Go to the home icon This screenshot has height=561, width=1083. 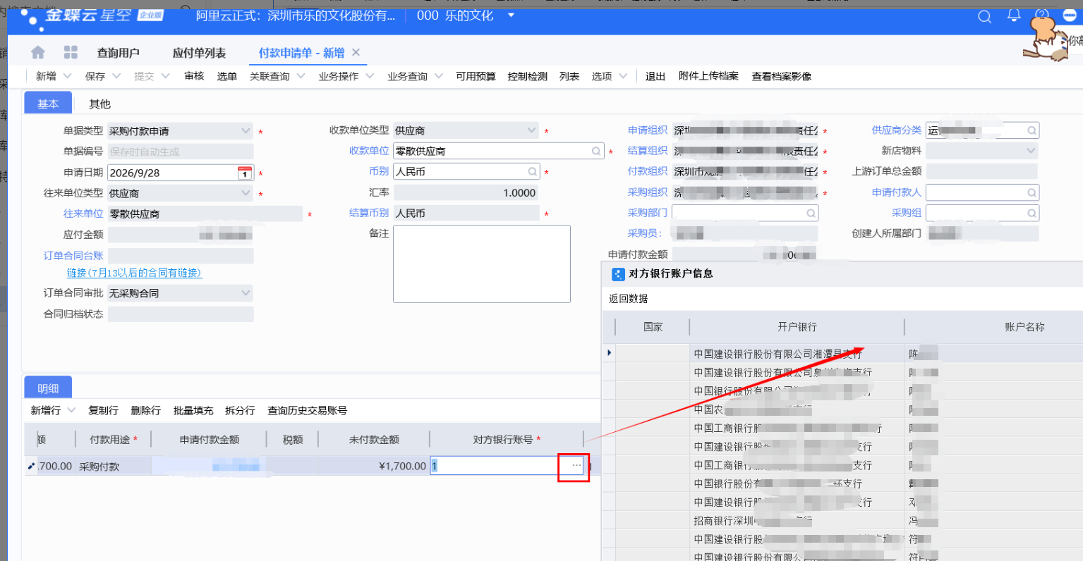38,52
